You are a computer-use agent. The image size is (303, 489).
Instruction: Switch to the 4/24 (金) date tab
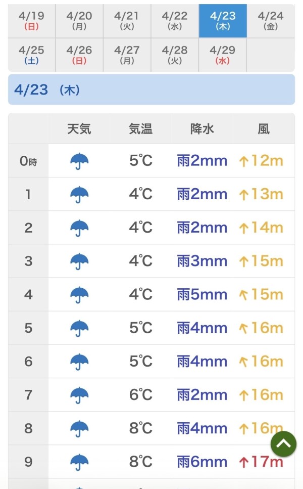click(271, 21)
